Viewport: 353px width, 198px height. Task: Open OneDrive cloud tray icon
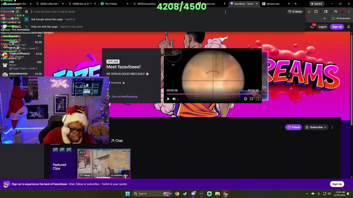313,194
